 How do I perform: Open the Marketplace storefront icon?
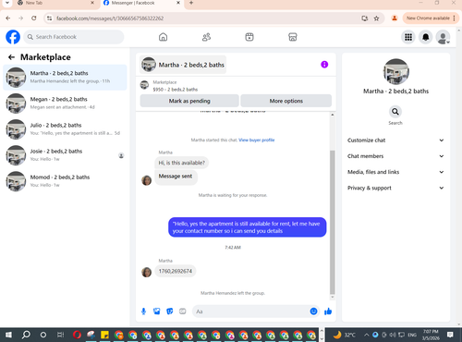293,37
